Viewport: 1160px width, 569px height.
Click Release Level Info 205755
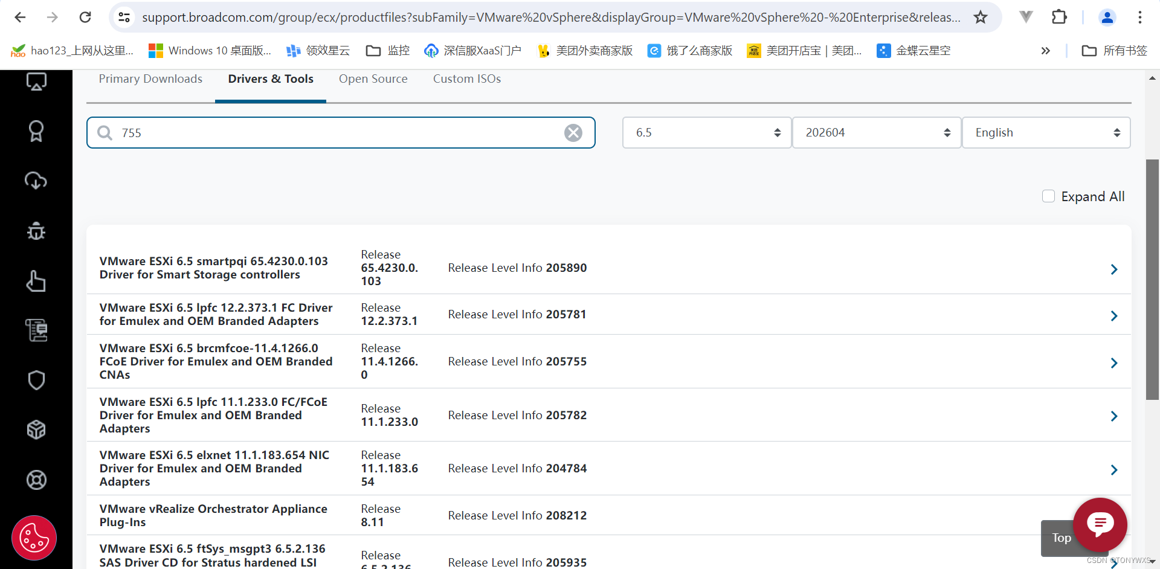517,361
